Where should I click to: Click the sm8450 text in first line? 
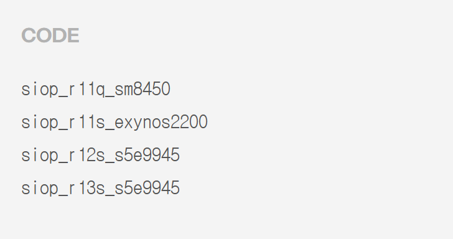point(142,89)
